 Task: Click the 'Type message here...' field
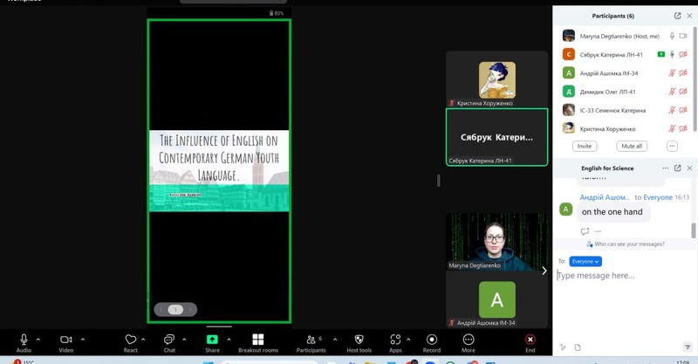click(623, 275)
